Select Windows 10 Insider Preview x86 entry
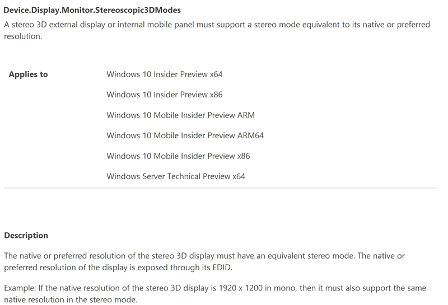448x305 pixels. pos(164,95)
